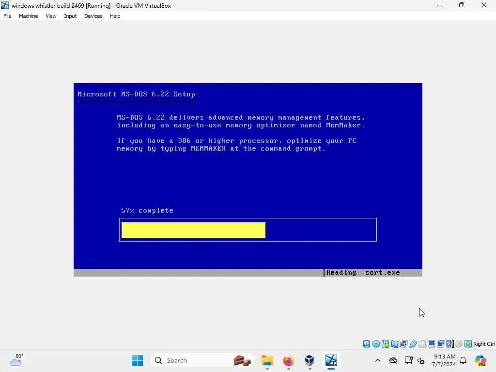Click the hard disk activity indicator icon

pos(366,344)
